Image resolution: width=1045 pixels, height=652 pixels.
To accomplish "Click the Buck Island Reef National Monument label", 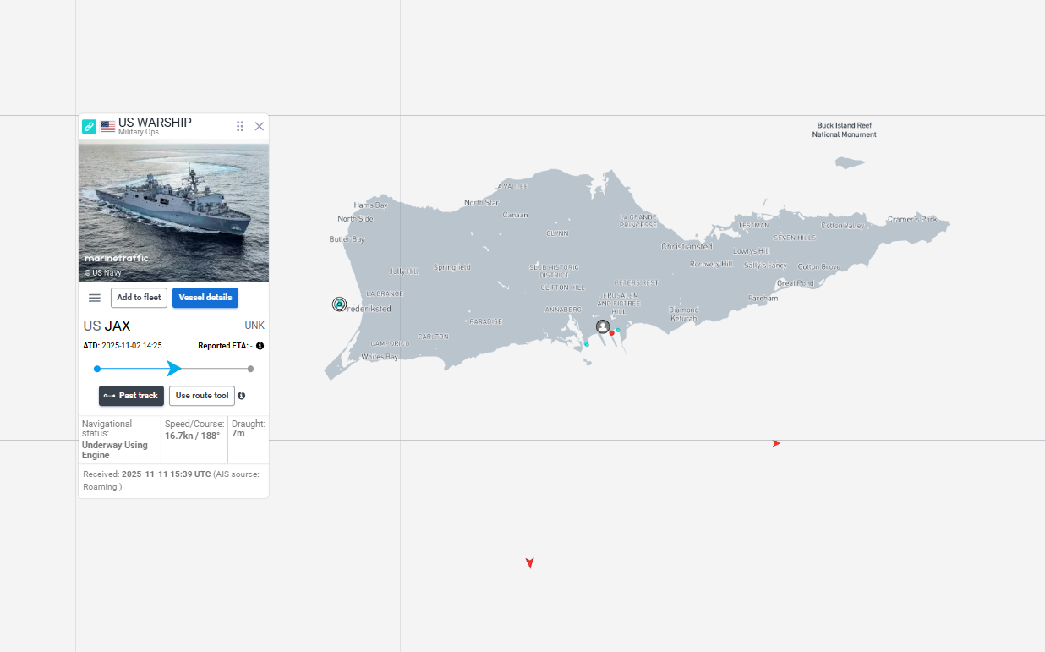I will click(x=844, y=130).
